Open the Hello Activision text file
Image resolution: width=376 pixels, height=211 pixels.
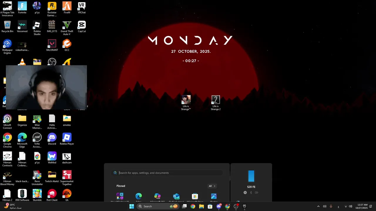click(x=52, y=122)
